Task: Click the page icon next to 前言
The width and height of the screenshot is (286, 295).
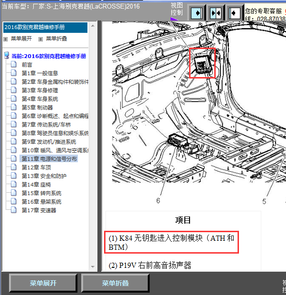Action: click(13, 64)
